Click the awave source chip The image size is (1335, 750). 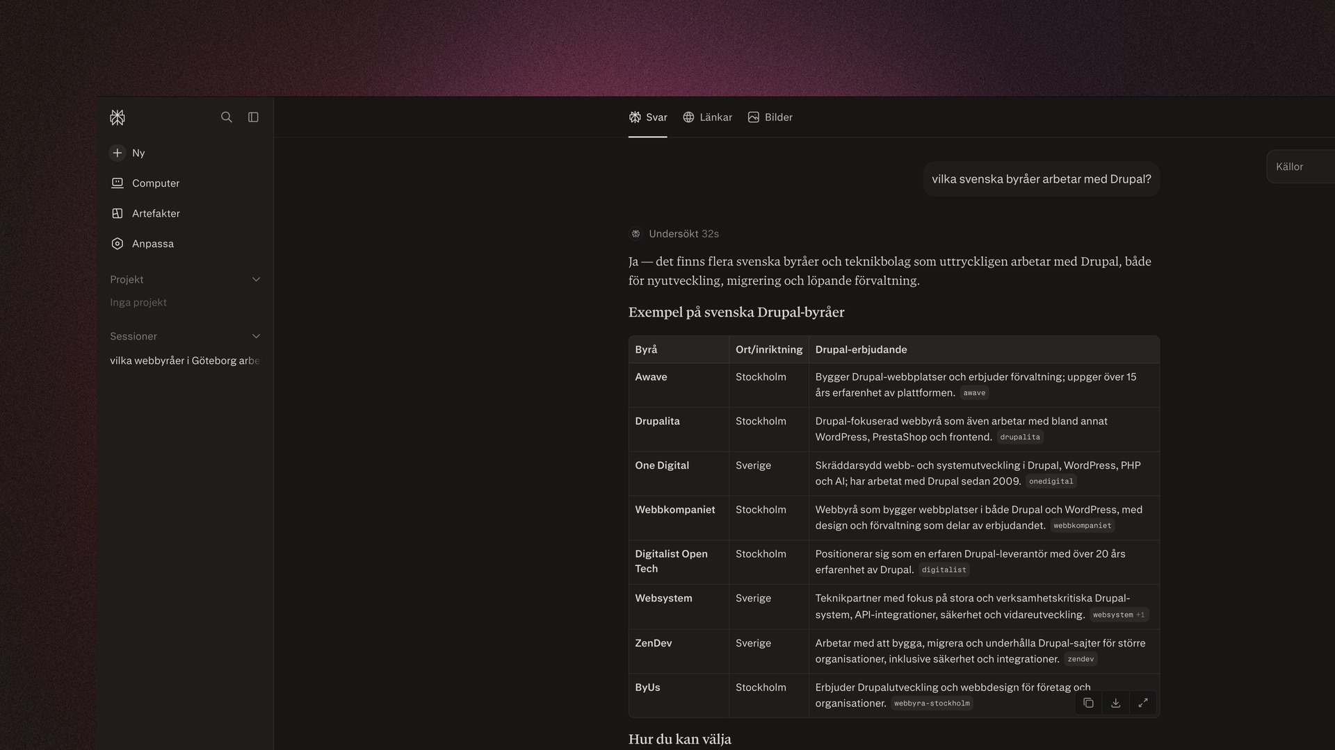[x=974, y=393]
